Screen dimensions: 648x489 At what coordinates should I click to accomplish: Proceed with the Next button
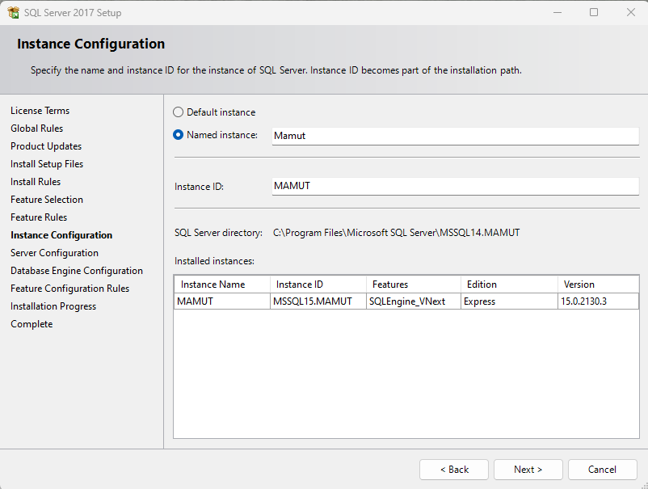pos(528,470)
